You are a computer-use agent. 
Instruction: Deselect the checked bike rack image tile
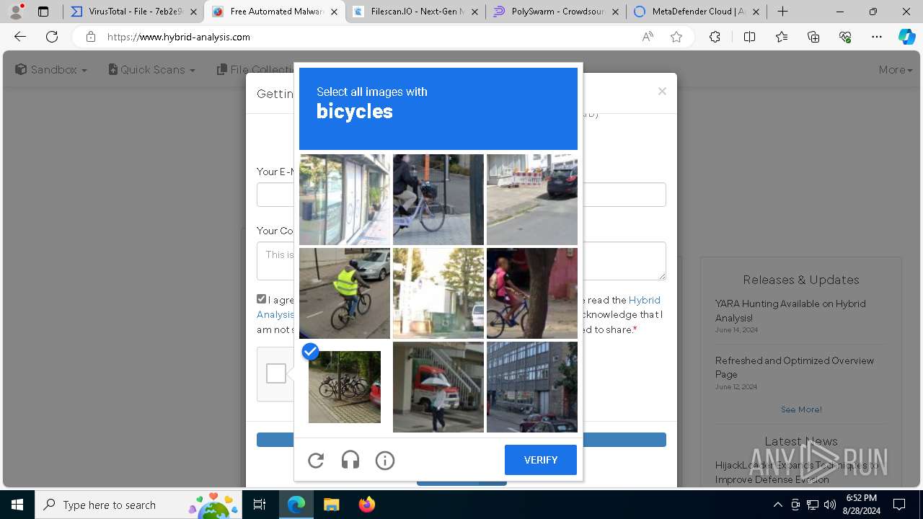tap(345, 387)
